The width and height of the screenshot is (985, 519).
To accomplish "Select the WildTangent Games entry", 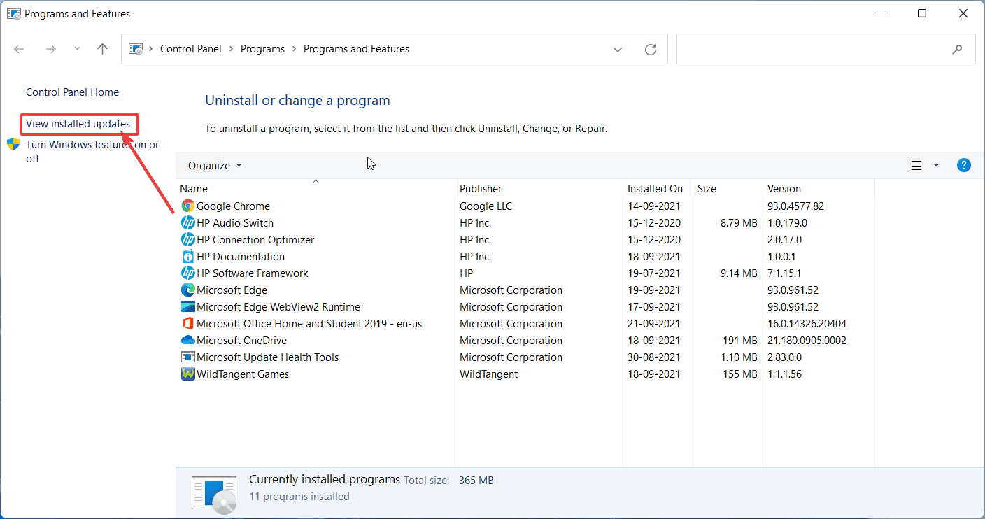I will [x=243, y=374].
